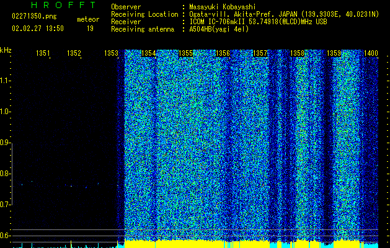Screen dimensions: 390x248
Task: Click the 1353 time marker
Action: coord(111,53)
